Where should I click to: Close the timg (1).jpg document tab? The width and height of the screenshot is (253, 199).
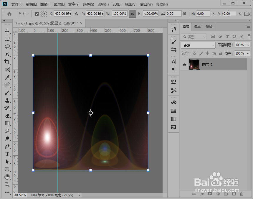click(81, 23)
